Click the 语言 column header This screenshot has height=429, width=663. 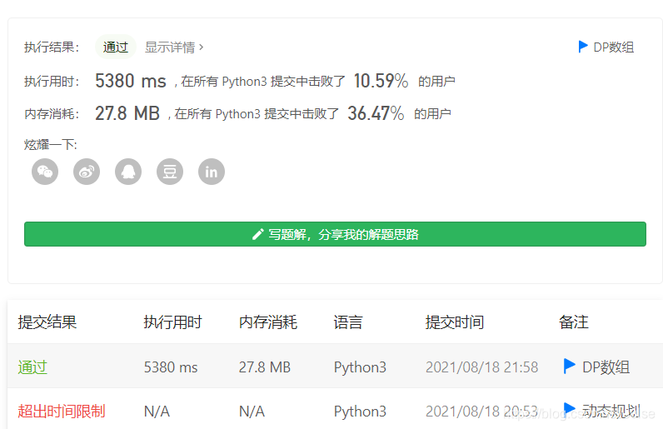pos(348,322)
